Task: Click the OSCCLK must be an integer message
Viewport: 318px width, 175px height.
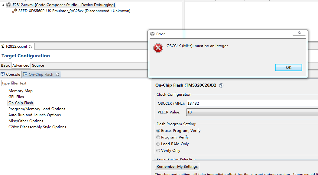Action: point(197,46)
